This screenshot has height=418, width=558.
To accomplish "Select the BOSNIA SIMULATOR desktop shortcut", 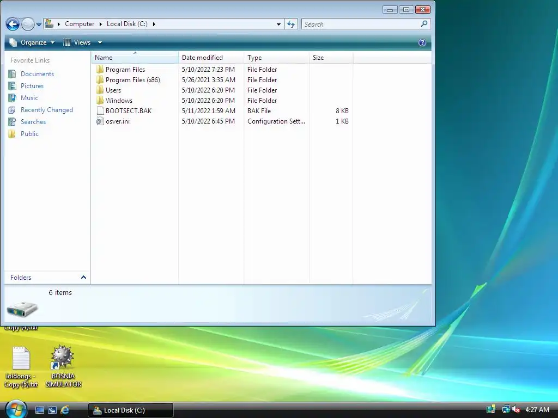I will pos(63,367).
